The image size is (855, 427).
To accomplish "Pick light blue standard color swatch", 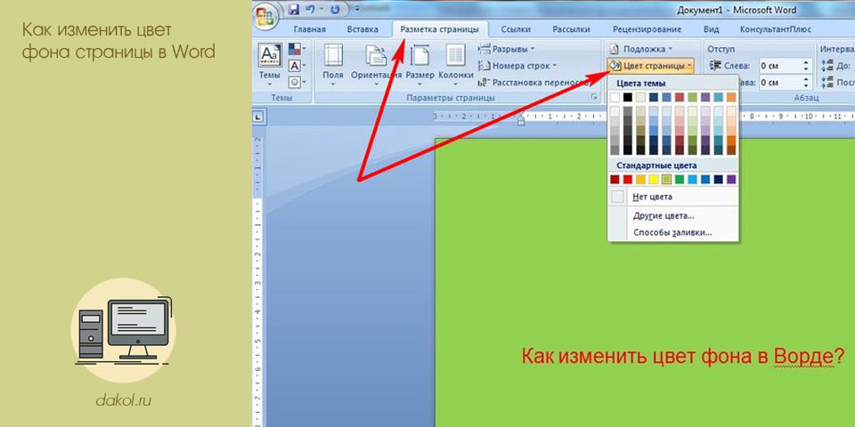I will click(x=692, y=179).
